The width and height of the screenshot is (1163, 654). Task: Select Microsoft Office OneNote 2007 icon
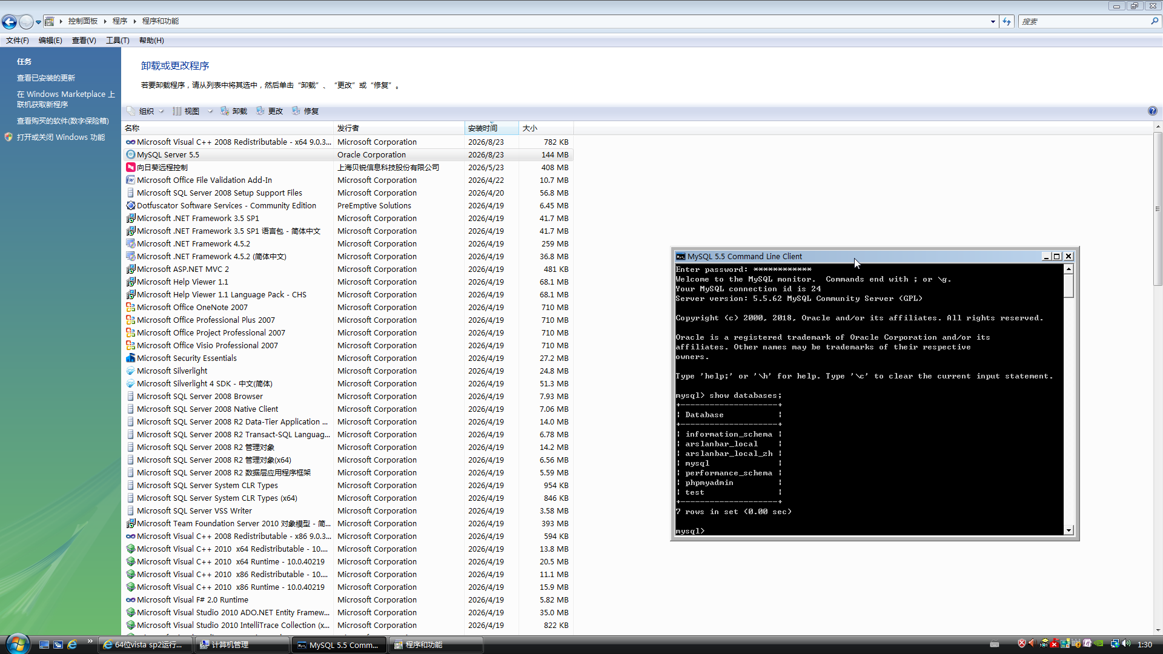130,308
